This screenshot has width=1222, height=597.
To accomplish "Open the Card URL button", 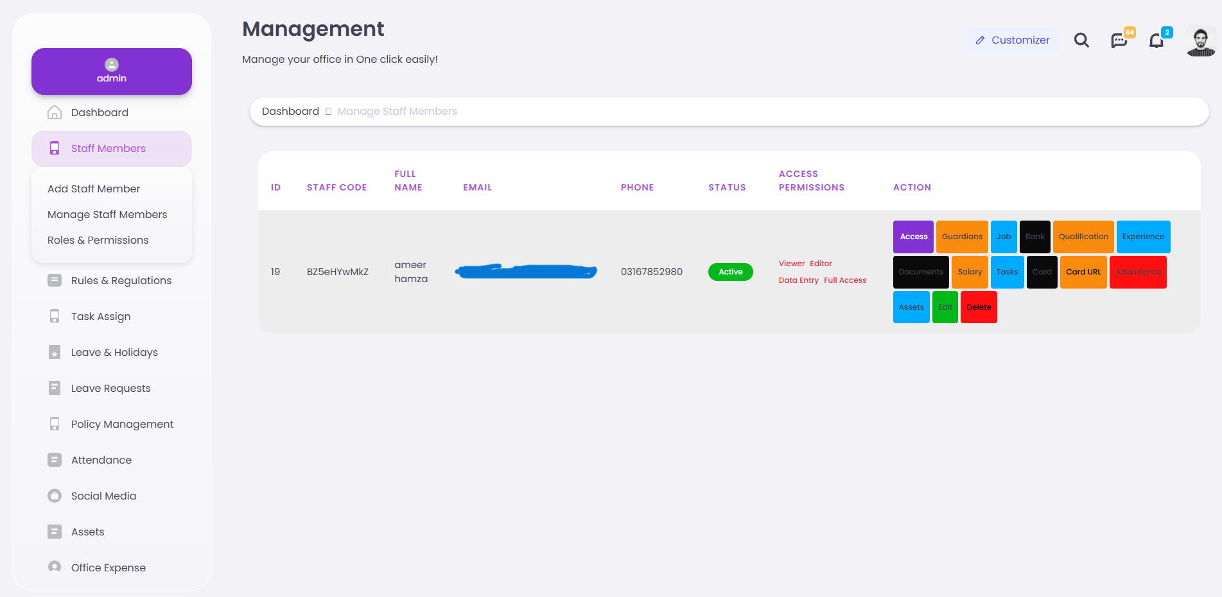I will click(x=1083, y=272).
